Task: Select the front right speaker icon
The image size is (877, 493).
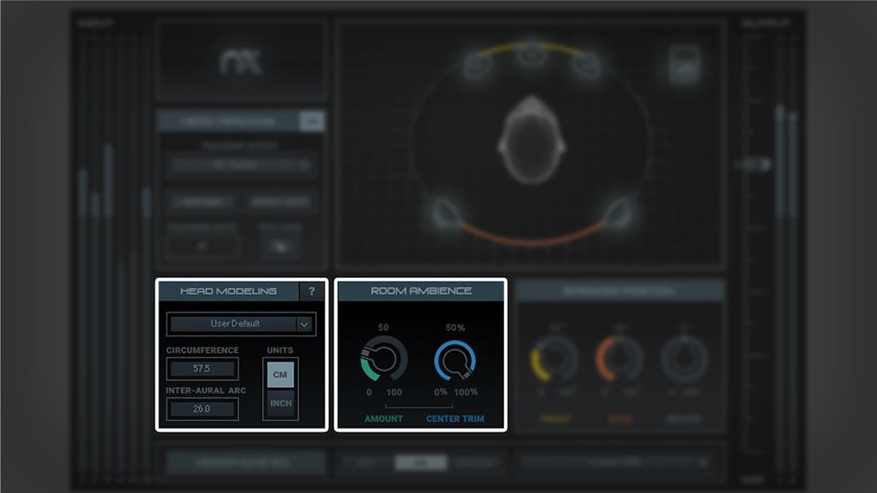Action: [x=585, y=65]
